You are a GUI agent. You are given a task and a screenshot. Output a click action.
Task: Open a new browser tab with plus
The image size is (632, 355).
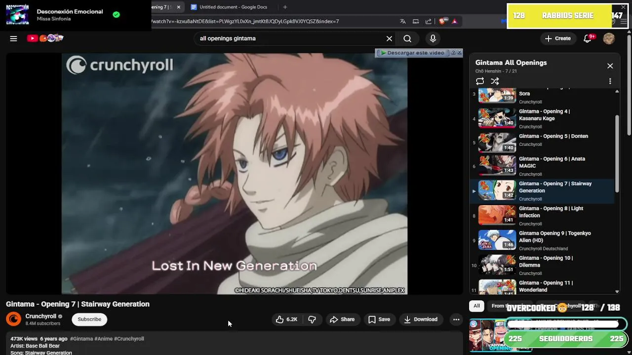click(x=285, y=7)
